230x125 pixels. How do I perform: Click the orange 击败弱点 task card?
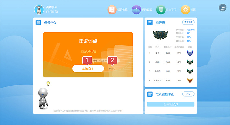pos(88,55)
